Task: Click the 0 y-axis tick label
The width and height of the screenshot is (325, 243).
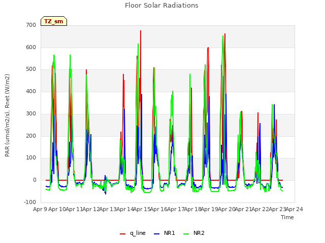Action: [x=35, y=180]
